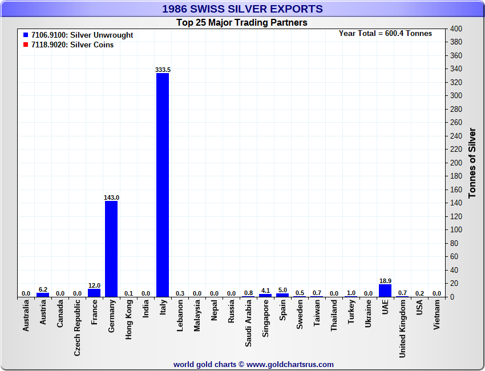Click the Canada axis label
485x371 pixels.
coord(60,313)
